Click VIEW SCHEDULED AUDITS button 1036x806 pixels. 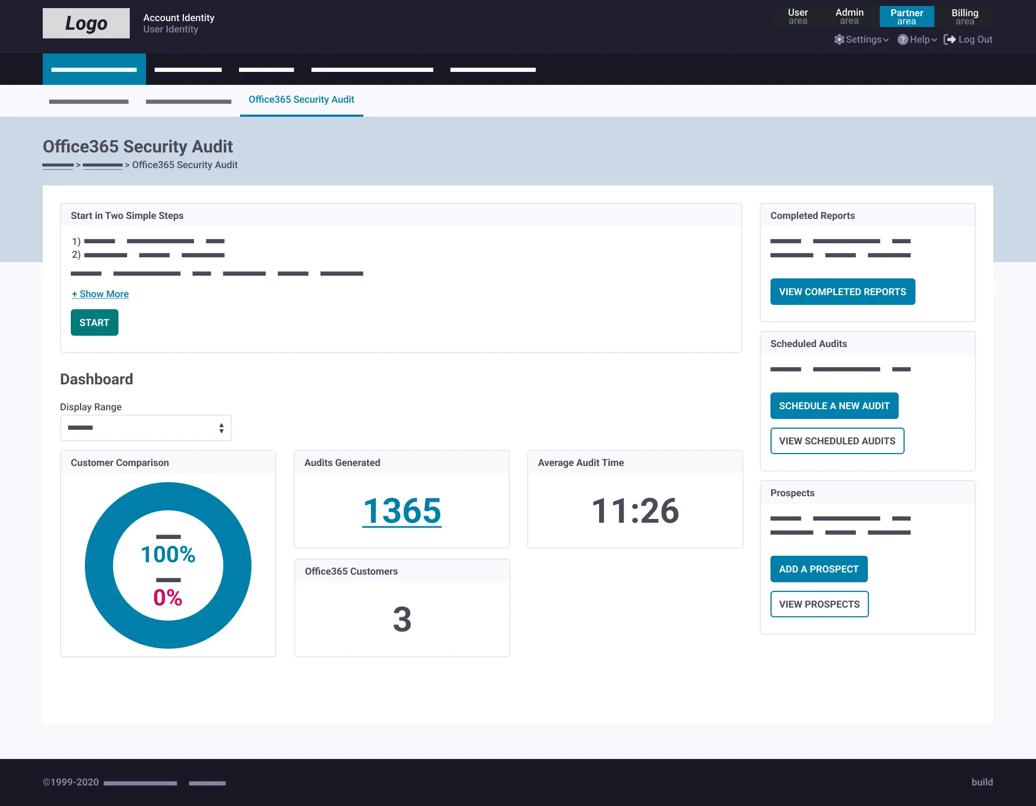coord(837,441)
